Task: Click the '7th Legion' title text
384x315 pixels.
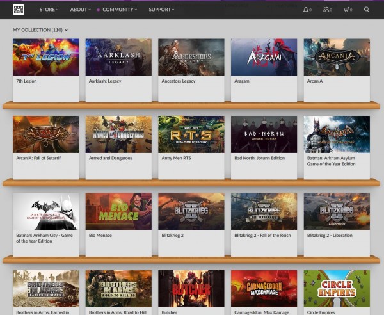Action: click(26, 81)
